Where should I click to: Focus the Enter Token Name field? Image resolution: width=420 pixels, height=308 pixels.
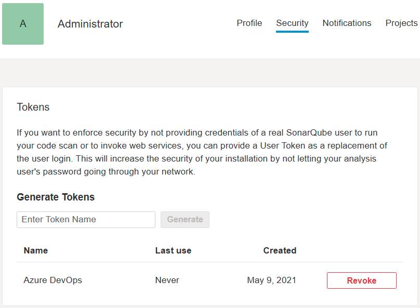point(86,220)
